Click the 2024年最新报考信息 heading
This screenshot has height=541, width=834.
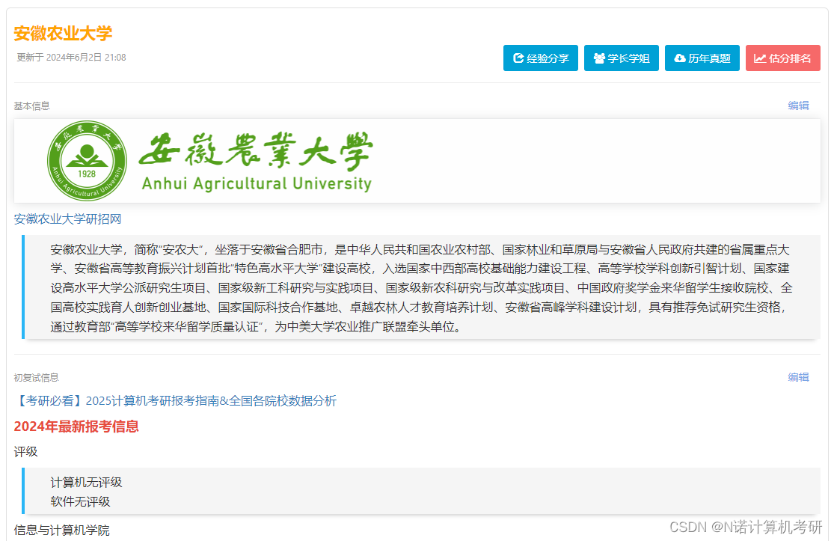click(x=76, y=426)
